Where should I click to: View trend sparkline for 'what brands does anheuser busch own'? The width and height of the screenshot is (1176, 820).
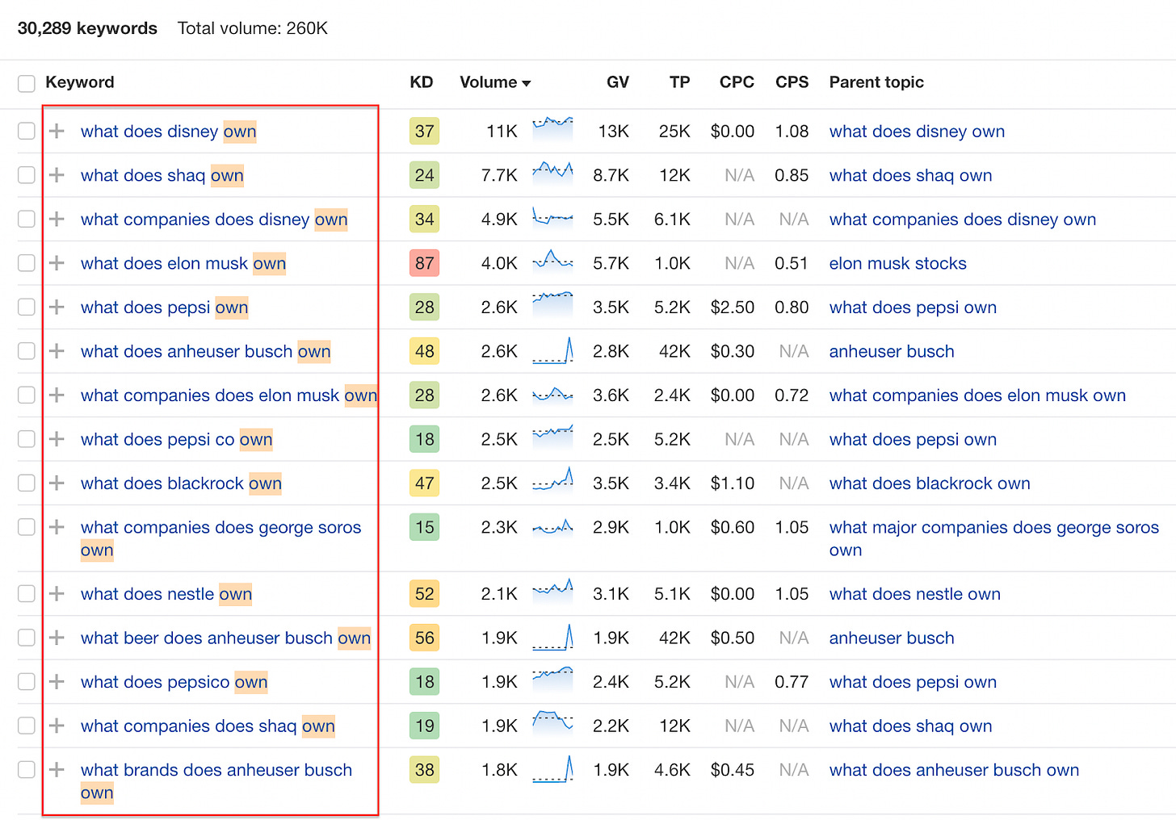pyautogui.click(x=552, y=768)
